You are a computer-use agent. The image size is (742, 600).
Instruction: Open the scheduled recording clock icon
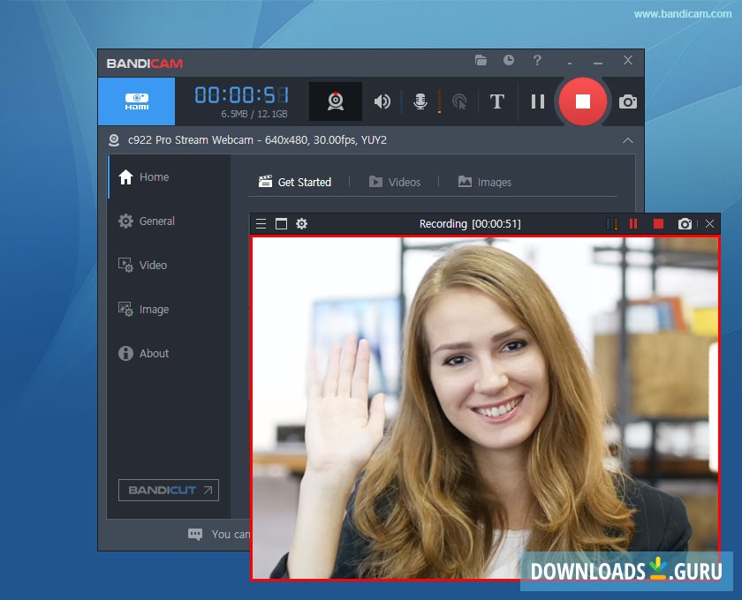[x=509, y=61]
